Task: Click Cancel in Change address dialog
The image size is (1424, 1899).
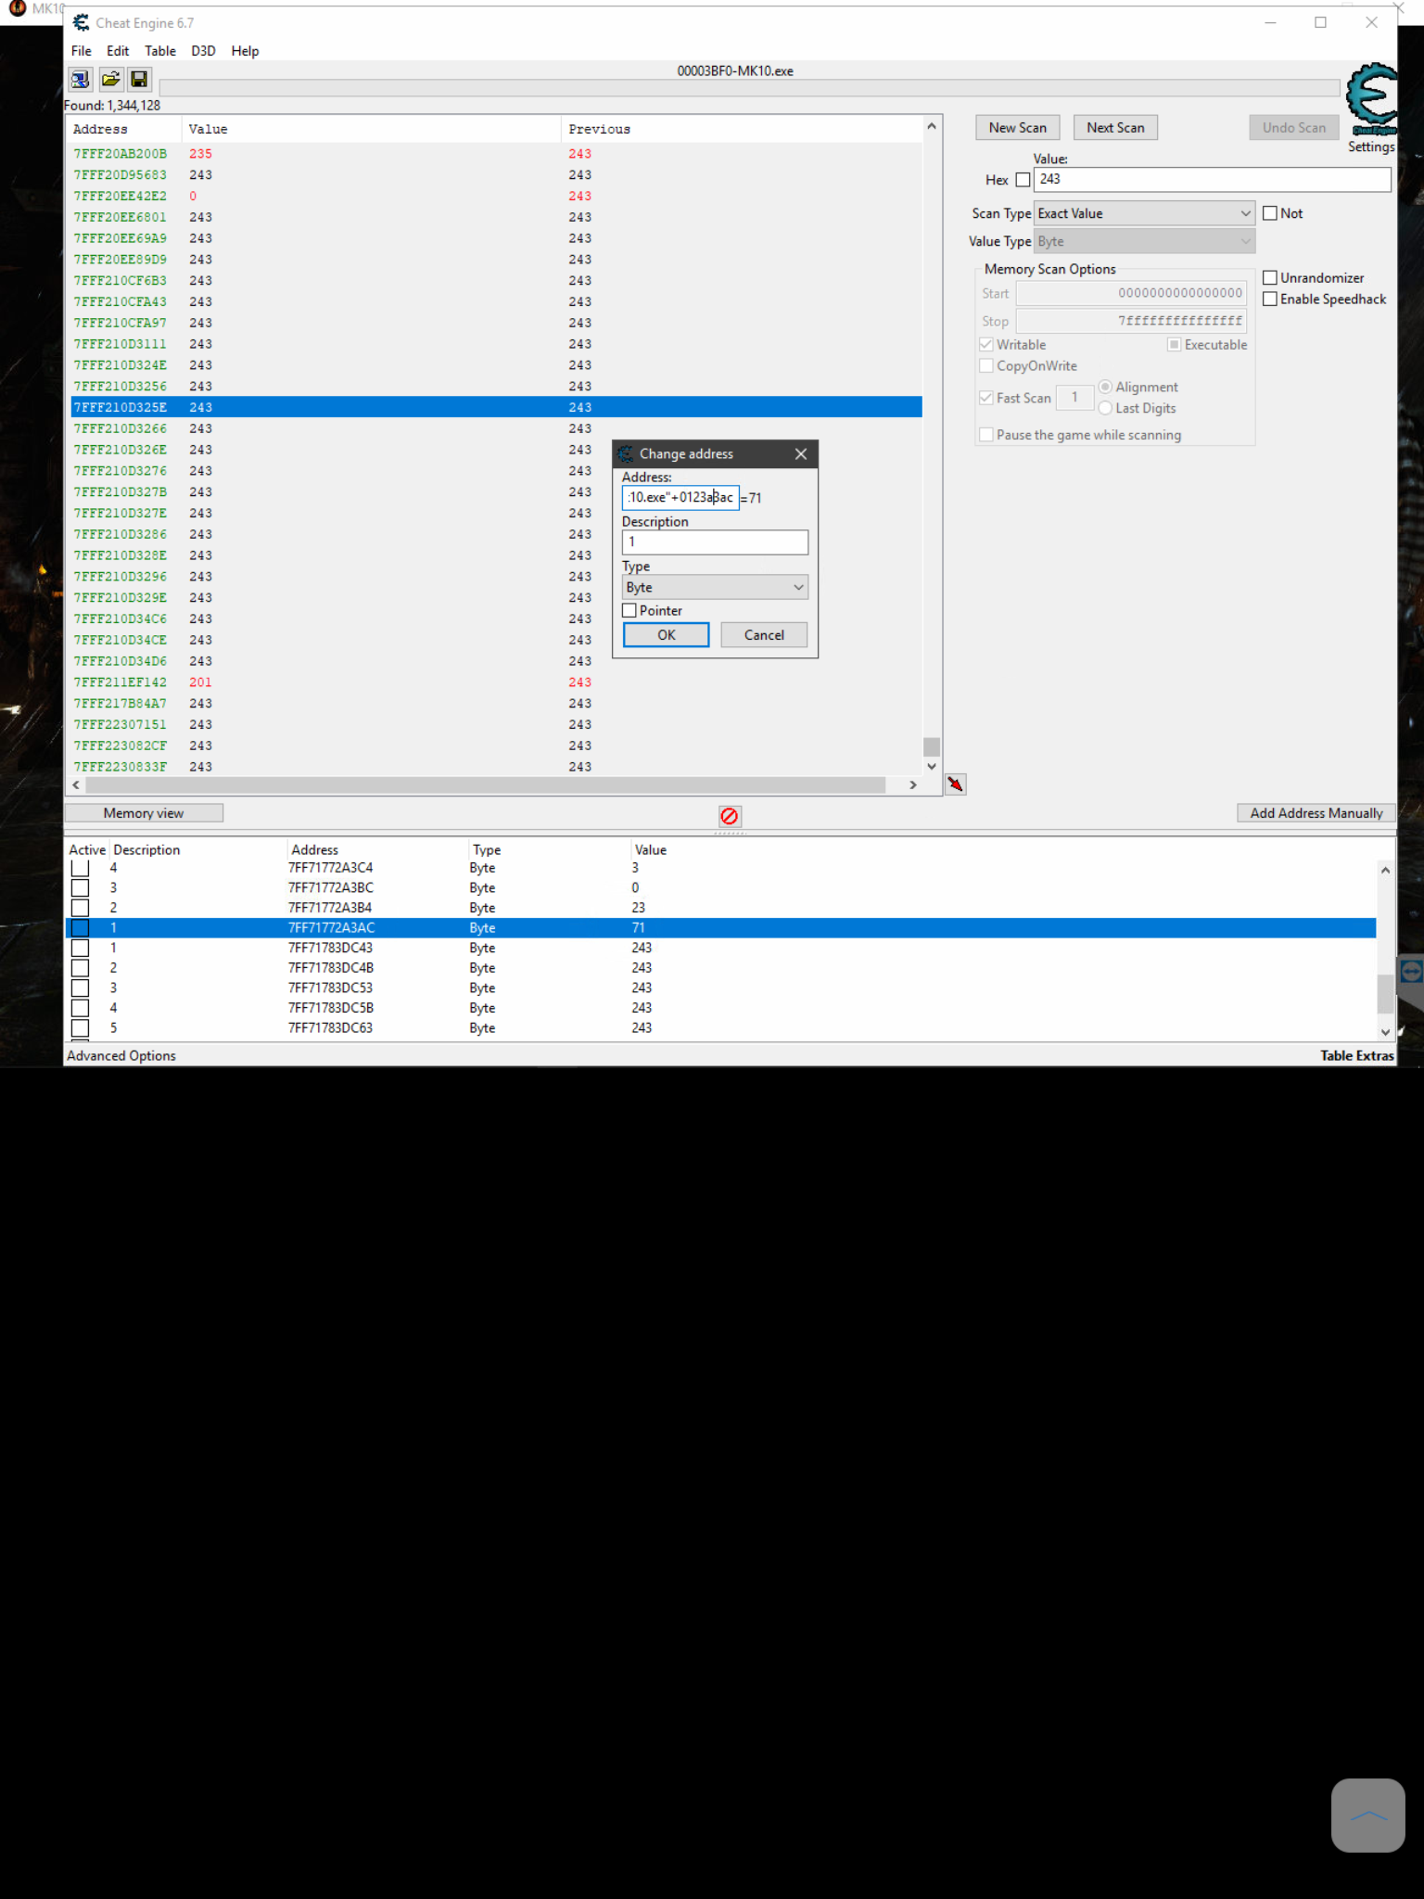Action: tap(764, 635)
